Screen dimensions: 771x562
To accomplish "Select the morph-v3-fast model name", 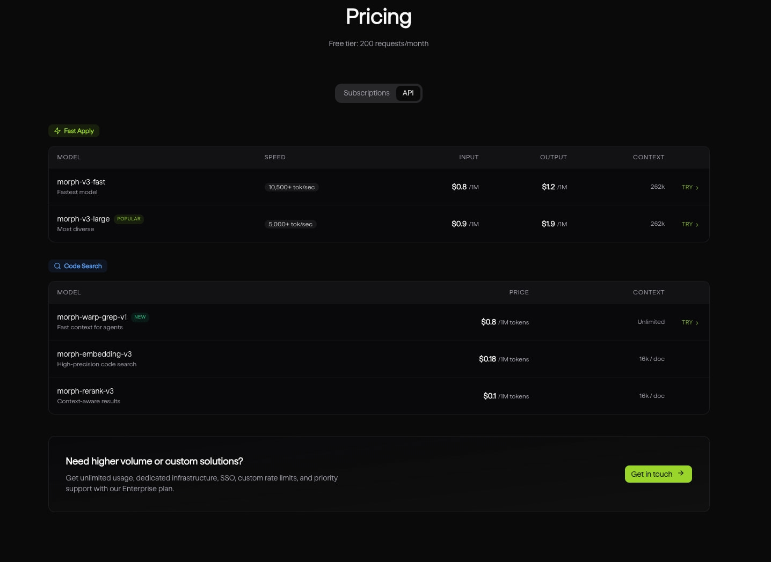I will pos(81,182).
